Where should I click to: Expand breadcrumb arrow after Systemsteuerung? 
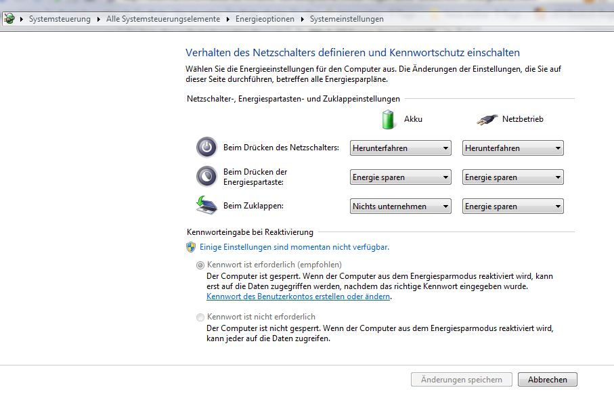point(98,19)
